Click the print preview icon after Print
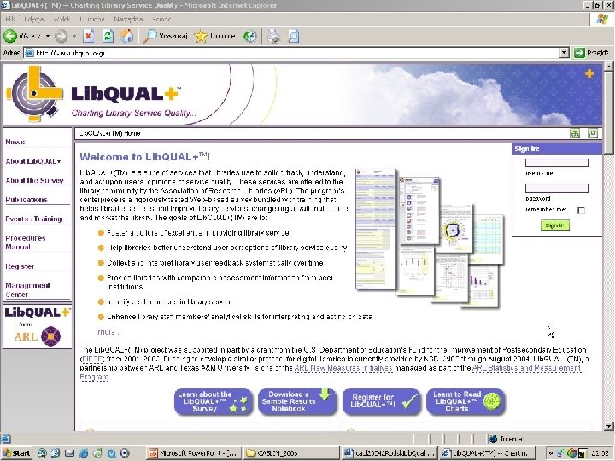 (294, 36)
